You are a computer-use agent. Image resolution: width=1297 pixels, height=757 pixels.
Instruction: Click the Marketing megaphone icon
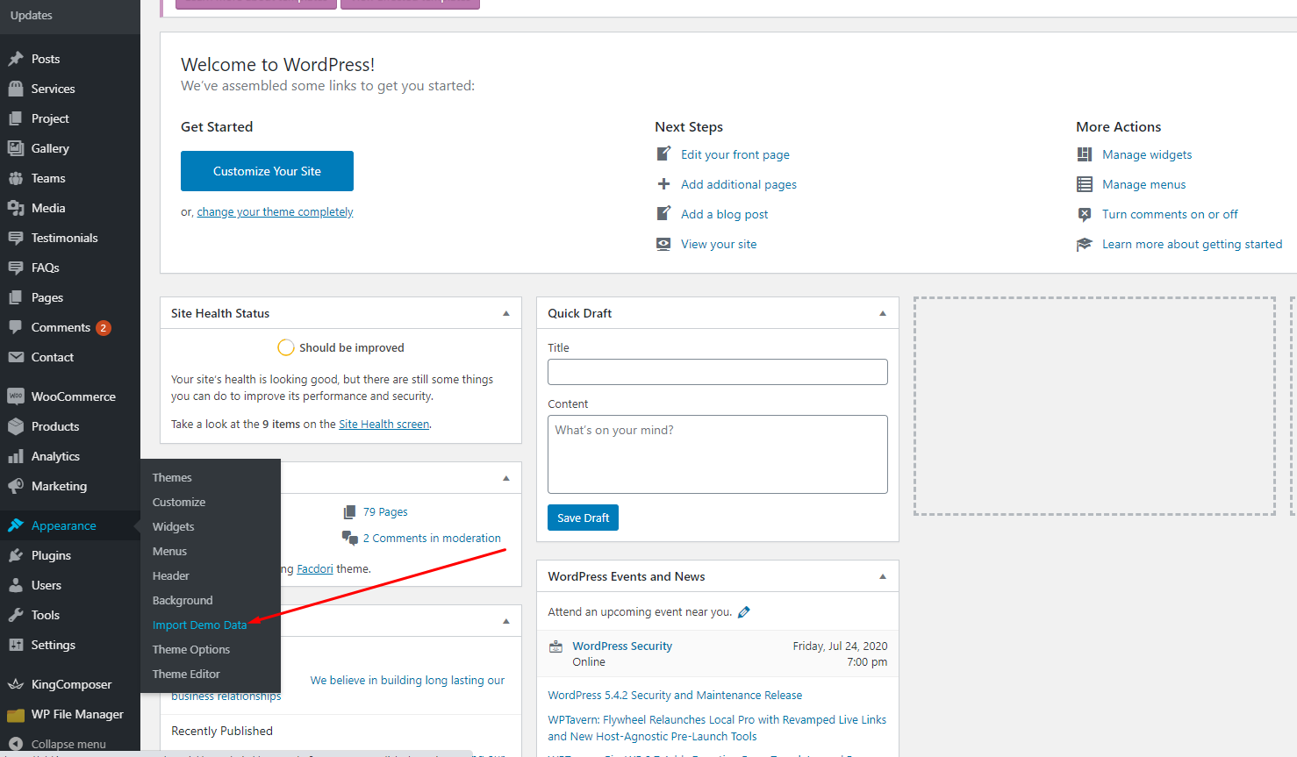click(16, 486)
